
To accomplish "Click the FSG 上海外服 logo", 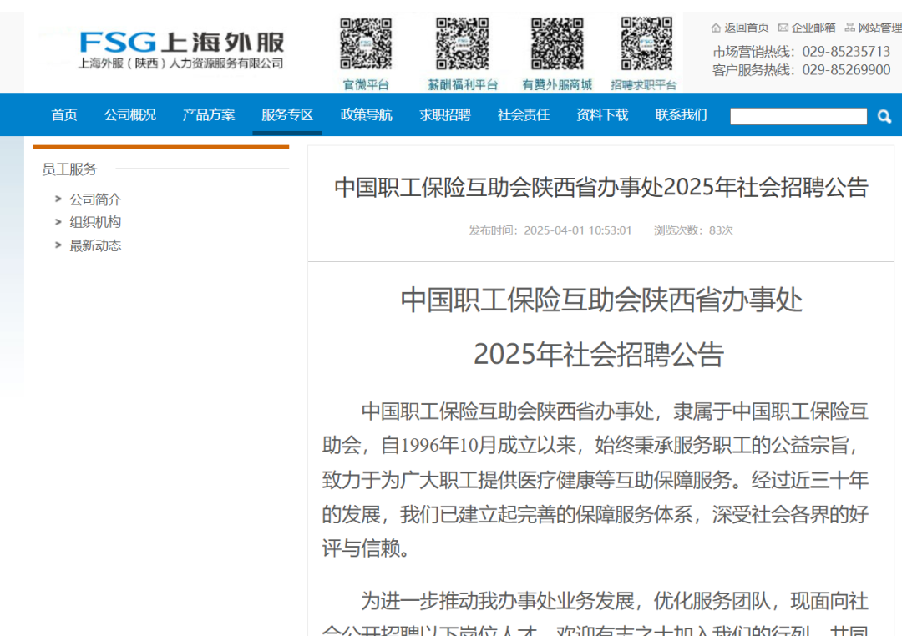I will click(x=181, y=49).
